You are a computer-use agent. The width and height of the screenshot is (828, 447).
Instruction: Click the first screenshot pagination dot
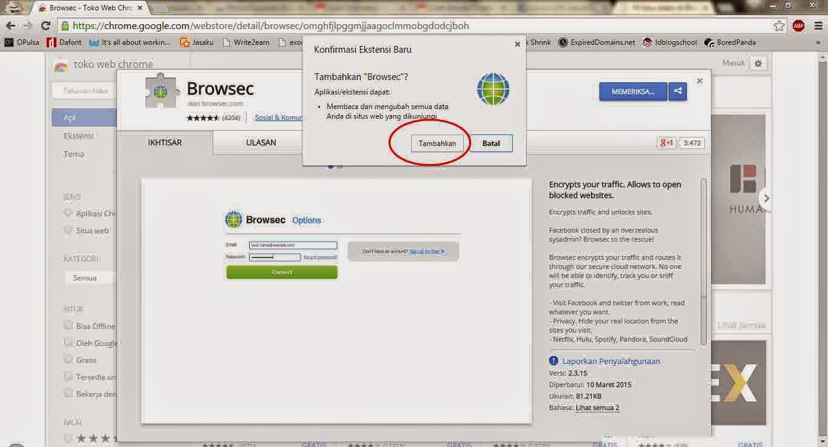[331, 165]
